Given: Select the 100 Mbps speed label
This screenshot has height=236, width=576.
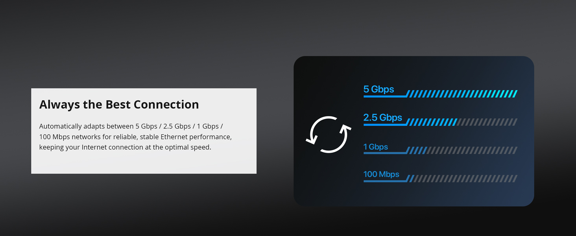Looking at the screenshot, I should [x=381, y=174].
